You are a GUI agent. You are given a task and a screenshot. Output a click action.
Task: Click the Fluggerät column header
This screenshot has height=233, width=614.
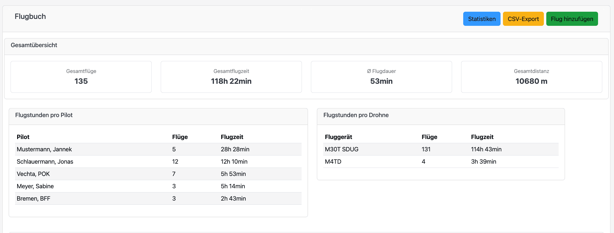[x=338, y=137]
